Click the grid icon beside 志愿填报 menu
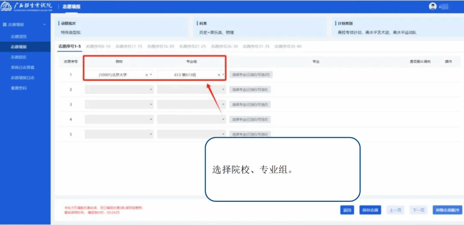 point(5,25)
